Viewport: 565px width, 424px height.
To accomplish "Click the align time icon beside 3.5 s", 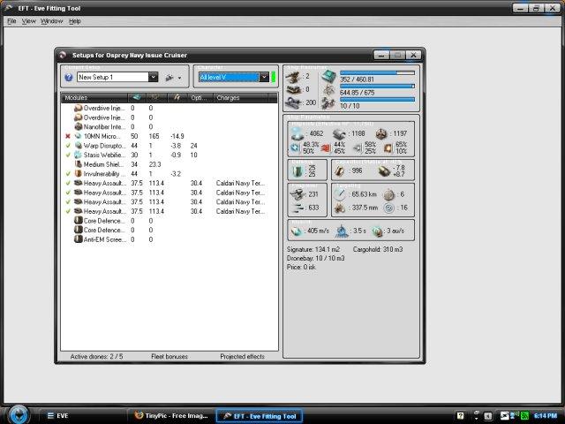I will click(x=342, y=231).
